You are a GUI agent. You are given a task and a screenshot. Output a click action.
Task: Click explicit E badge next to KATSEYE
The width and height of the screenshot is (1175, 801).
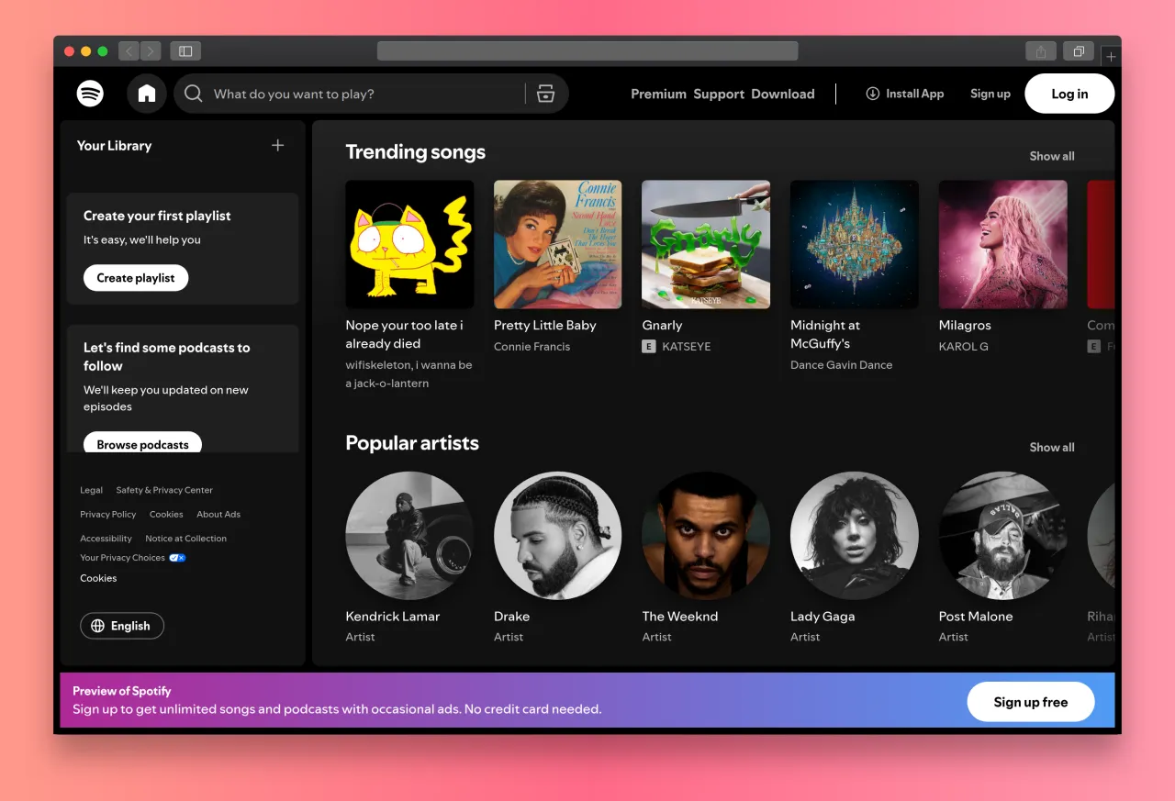tap(649, 347)
